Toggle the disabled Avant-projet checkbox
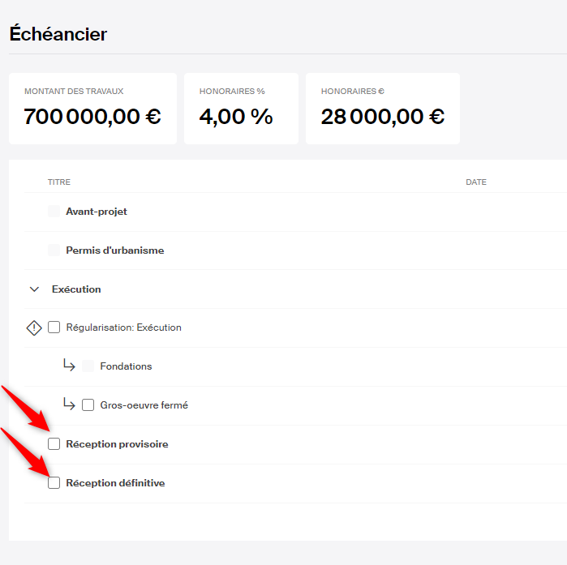 click(54, 212)
